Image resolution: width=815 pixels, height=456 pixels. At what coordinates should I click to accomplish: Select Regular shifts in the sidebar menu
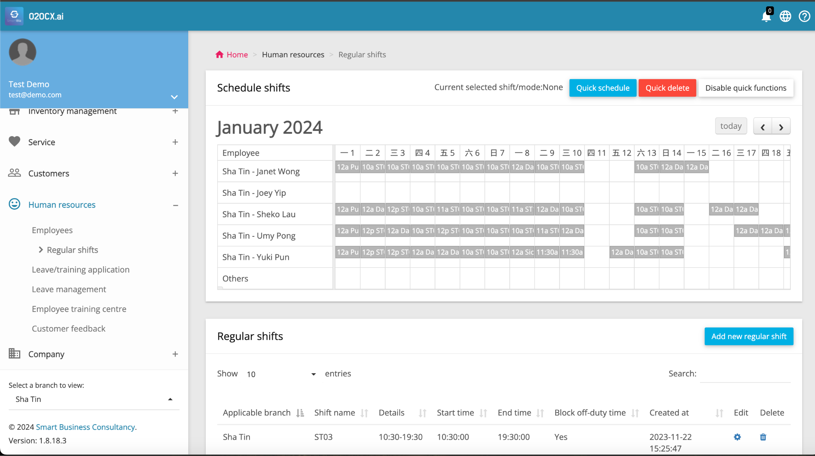pos(72,249)
